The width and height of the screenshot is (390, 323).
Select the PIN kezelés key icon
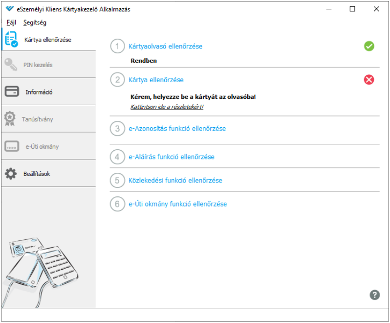click(x=11, y=65)
